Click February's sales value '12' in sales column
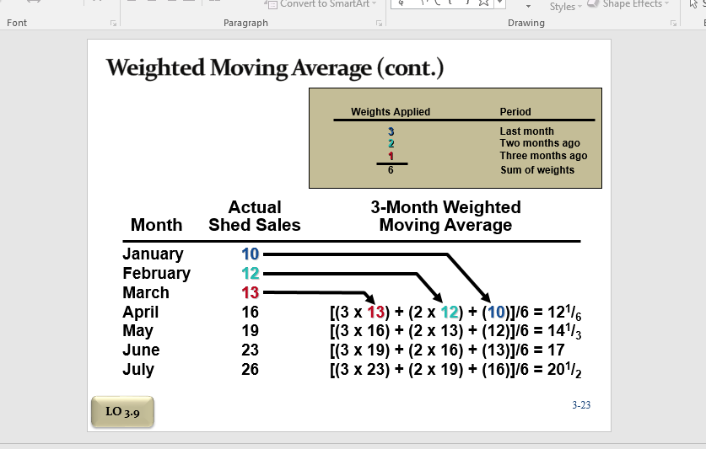 pyautogui.click(x=251, y=274)
